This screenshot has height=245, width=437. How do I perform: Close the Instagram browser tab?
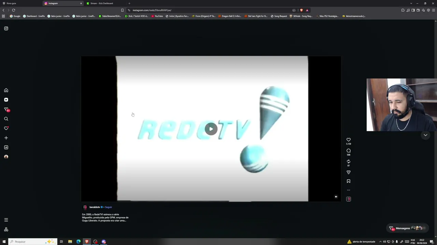point(81,3)
